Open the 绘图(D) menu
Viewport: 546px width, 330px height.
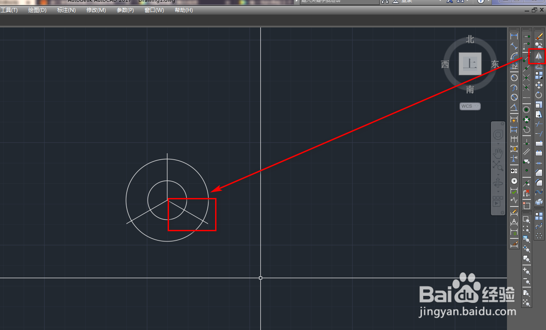click(37, 10)
